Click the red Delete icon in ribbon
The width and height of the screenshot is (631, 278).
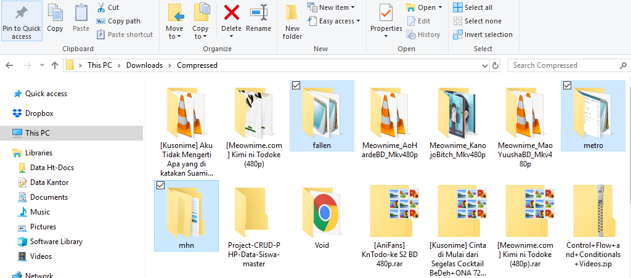coord(231,14)
